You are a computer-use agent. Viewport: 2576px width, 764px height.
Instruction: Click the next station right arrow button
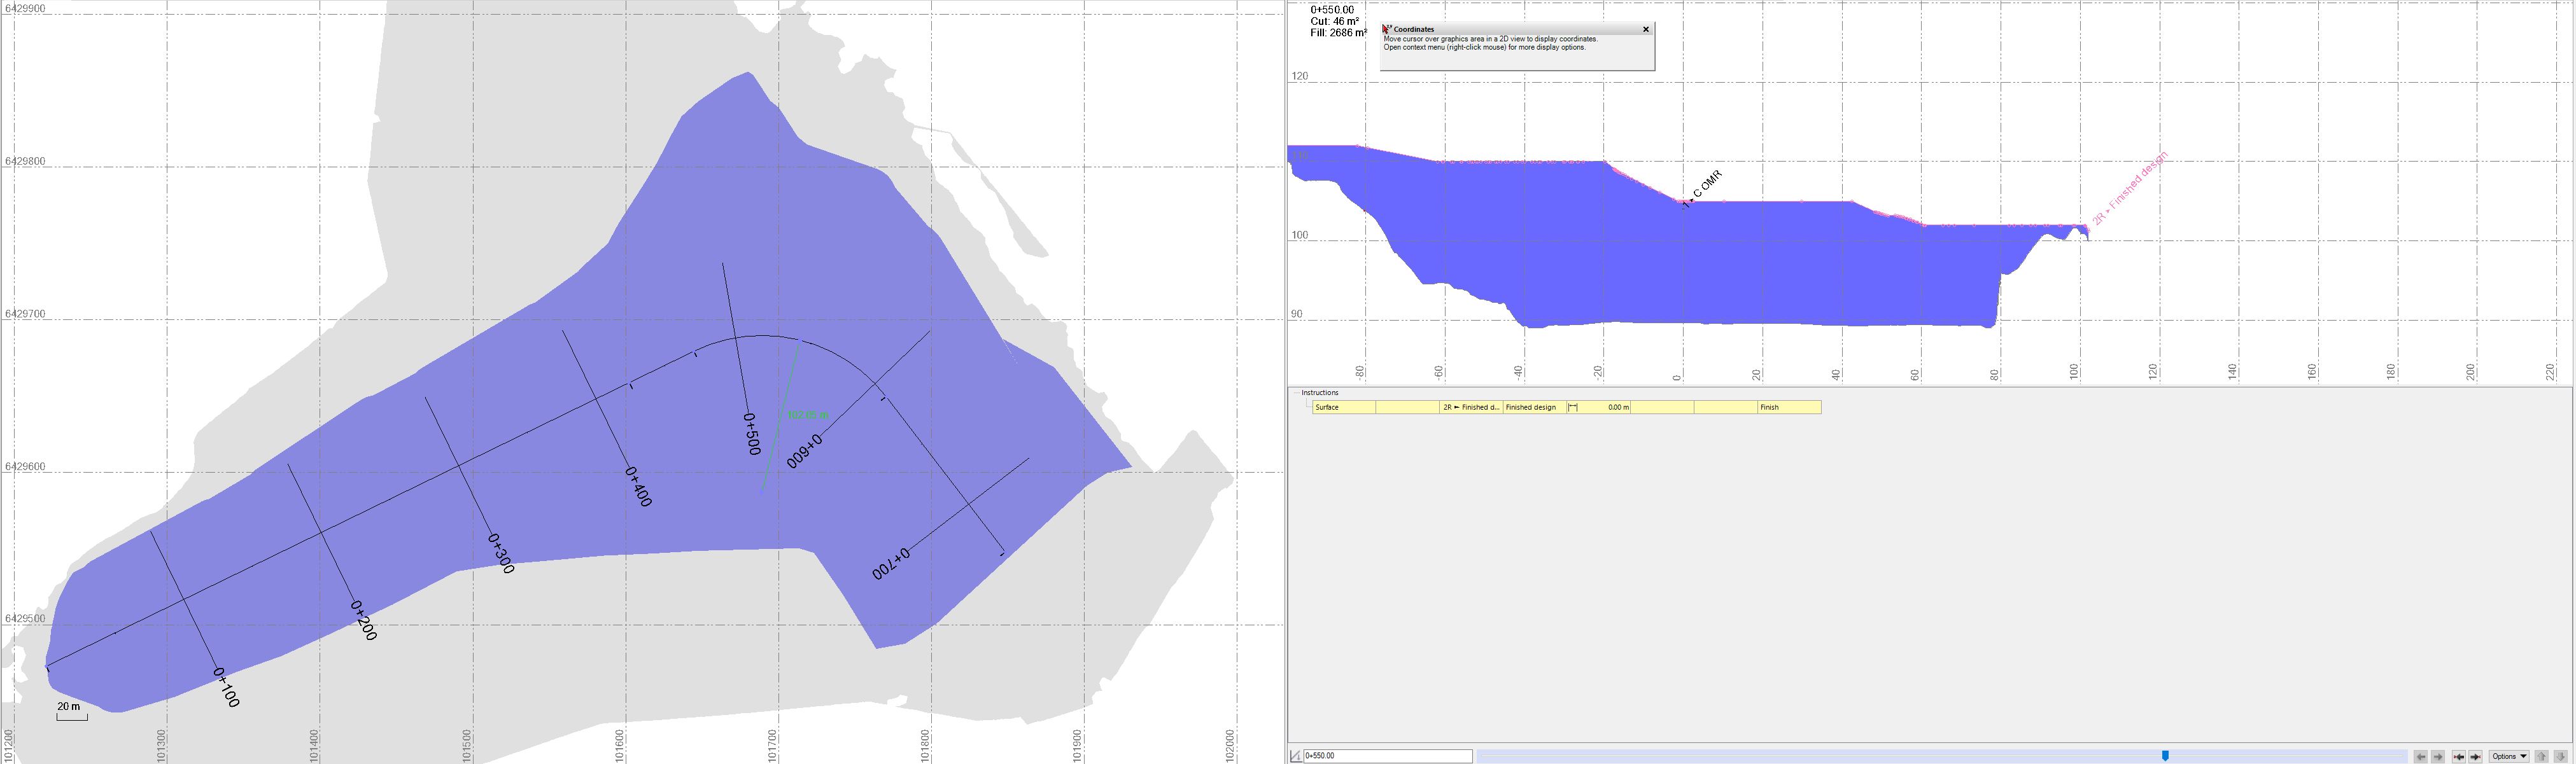pos(2438,757)
